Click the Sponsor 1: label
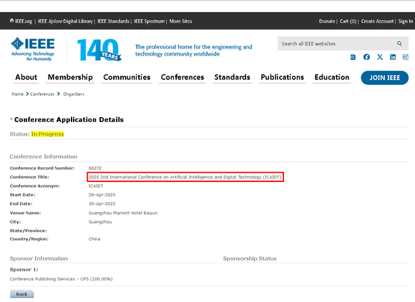Image resolution: width=415 pixels, height=302 pixels. click(x=24, y=270)
